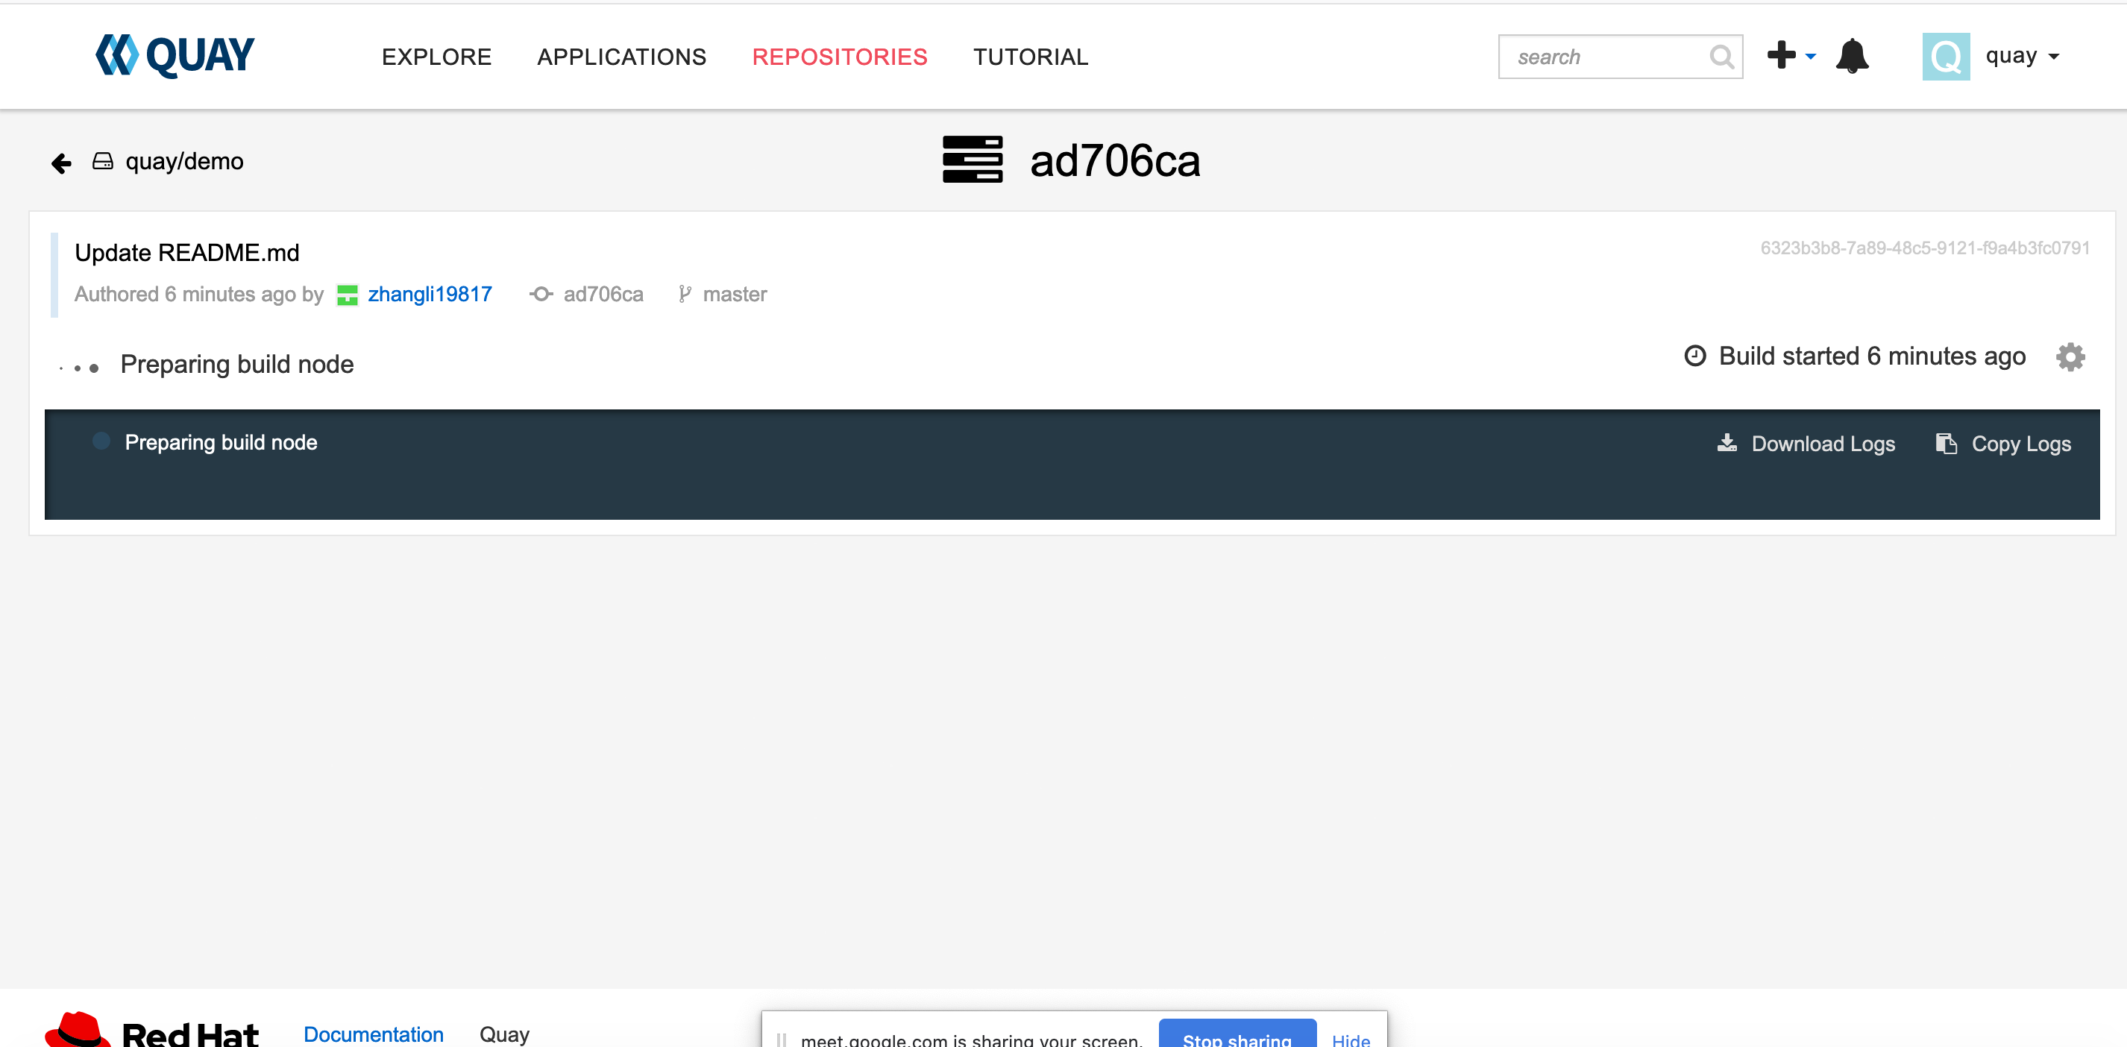
Task: Click the Stop sharing button
Action: [x=1236, y=1037]
